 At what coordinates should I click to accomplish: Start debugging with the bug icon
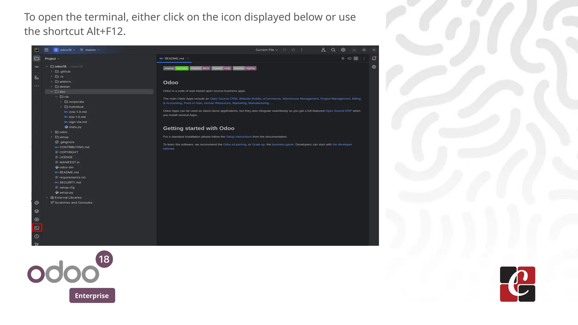[293, 50]
